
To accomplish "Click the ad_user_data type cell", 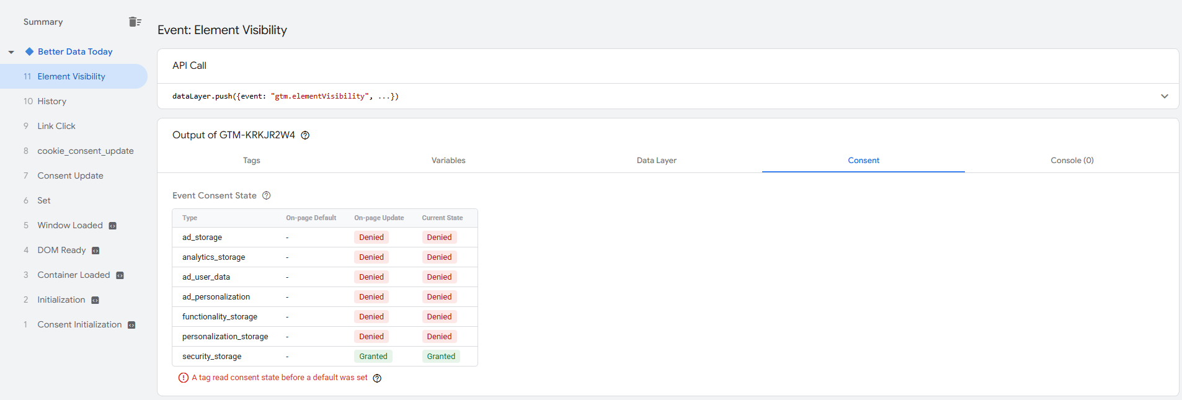I will click(206, 277).
